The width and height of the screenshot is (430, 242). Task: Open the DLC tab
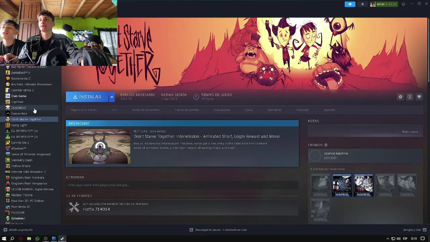(x=114, y=110)
